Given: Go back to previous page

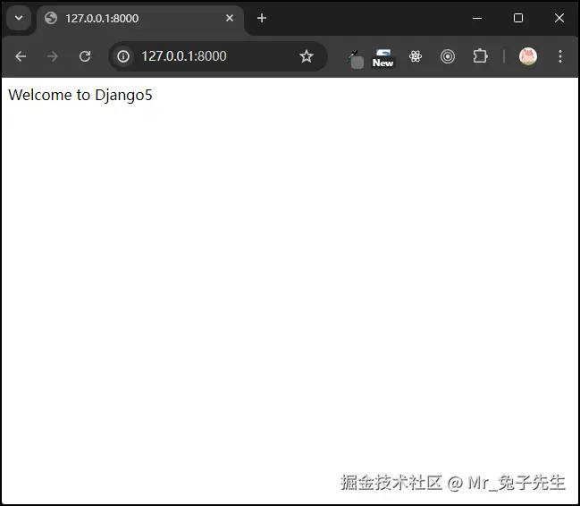Looking at the screenshot, I should (21, 56).
